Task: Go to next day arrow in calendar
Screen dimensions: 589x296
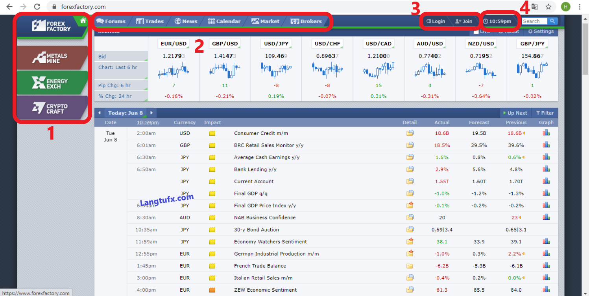Action: tap(151, 113)
